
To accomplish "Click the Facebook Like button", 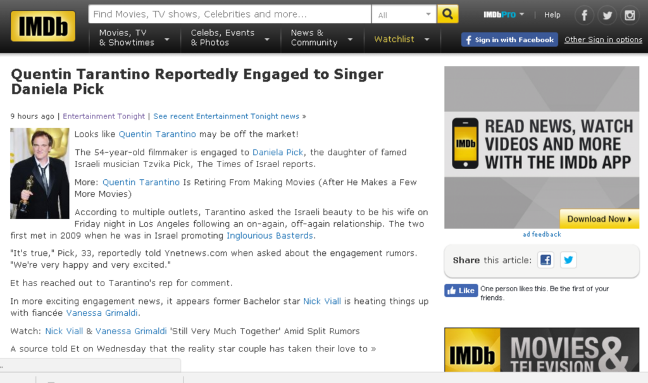I will [461, 291].
